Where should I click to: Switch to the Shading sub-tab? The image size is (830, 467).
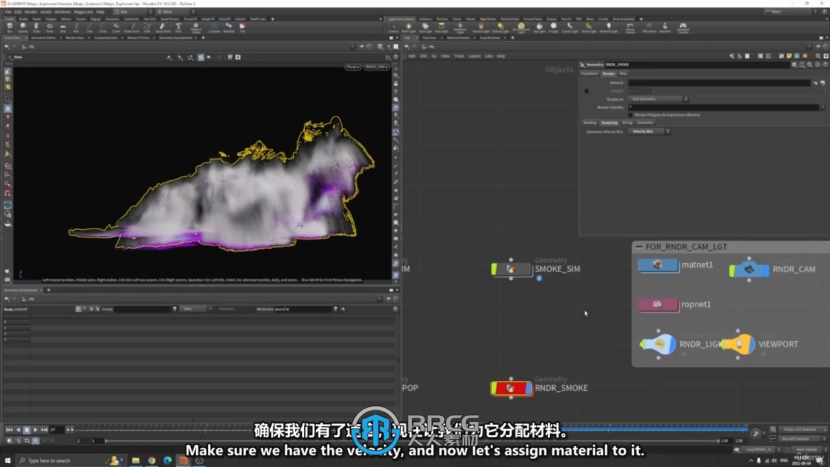click(x=589, y=123)
